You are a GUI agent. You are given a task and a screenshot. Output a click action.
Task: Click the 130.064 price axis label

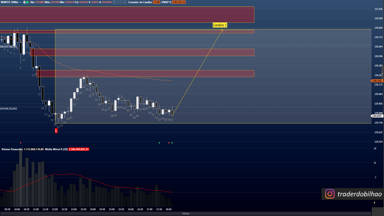click(x=378, y=94)
